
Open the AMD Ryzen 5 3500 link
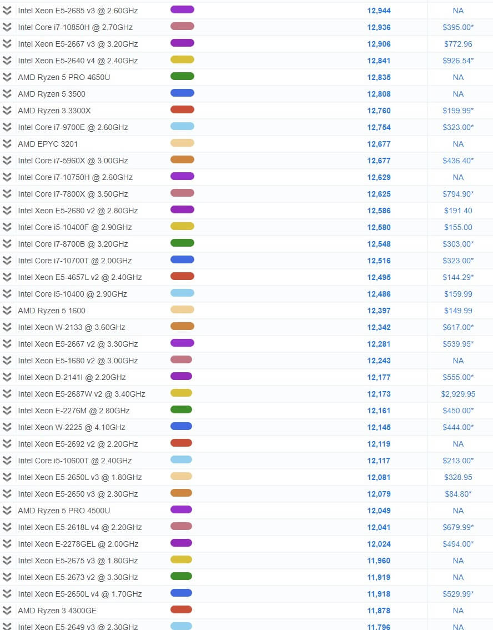click(x=52, y=94)
